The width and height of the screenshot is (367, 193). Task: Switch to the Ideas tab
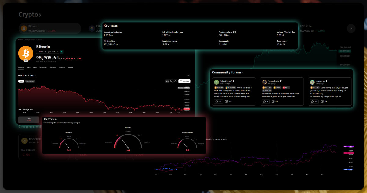[35, 67]
